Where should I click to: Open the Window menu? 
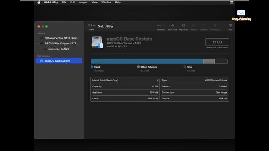click(106, 3)
